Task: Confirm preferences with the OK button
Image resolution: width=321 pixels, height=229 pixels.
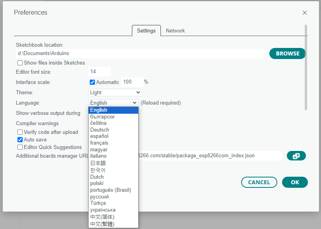Action: point(295,182)
